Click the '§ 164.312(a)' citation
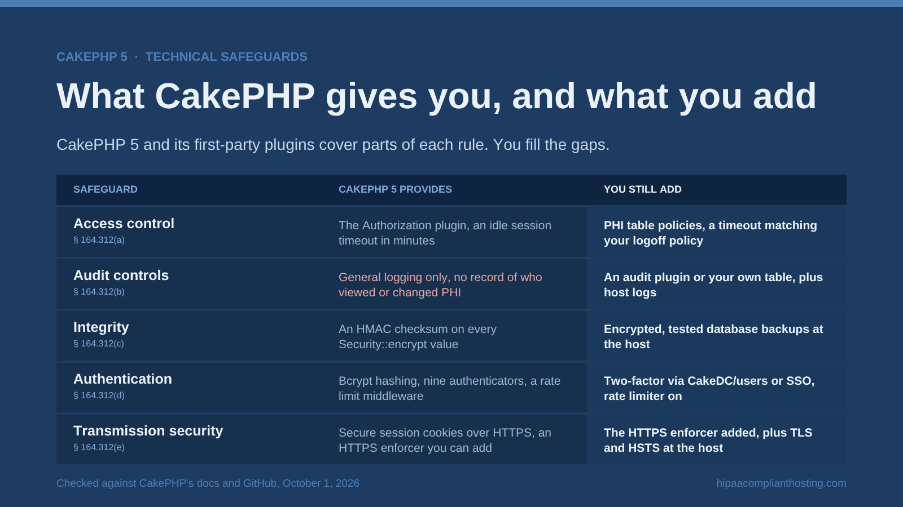 tap(99, 240)
